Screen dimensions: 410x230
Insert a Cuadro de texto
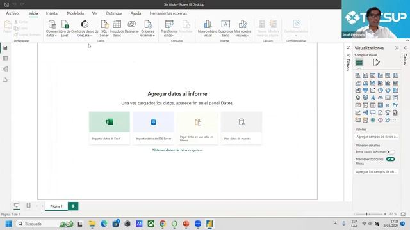click(225, 29)
